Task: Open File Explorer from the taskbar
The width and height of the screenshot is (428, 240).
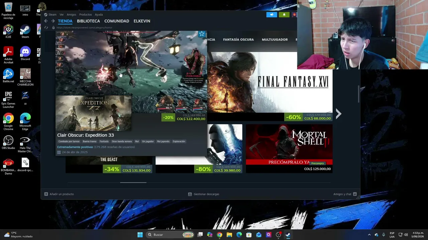Action: coord(229,235)
